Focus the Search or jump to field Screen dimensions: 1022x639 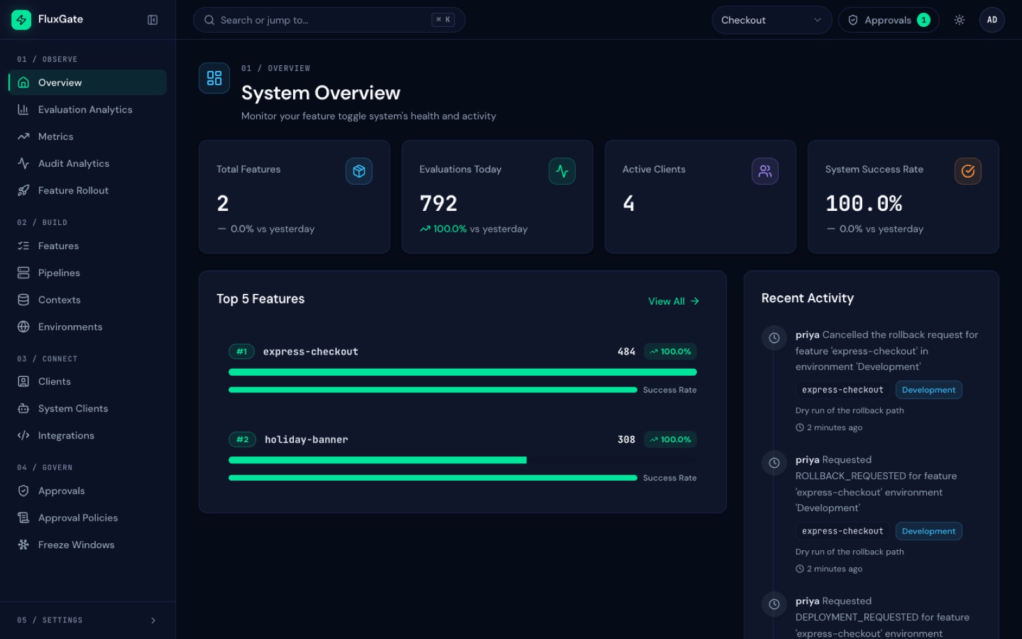[329, 20]
